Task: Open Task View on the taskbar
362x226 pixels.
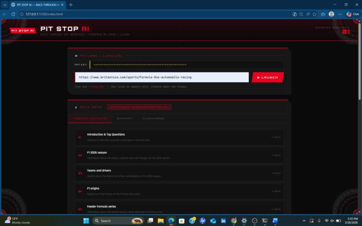Action: pyautogui.click(x=150, y=221)
